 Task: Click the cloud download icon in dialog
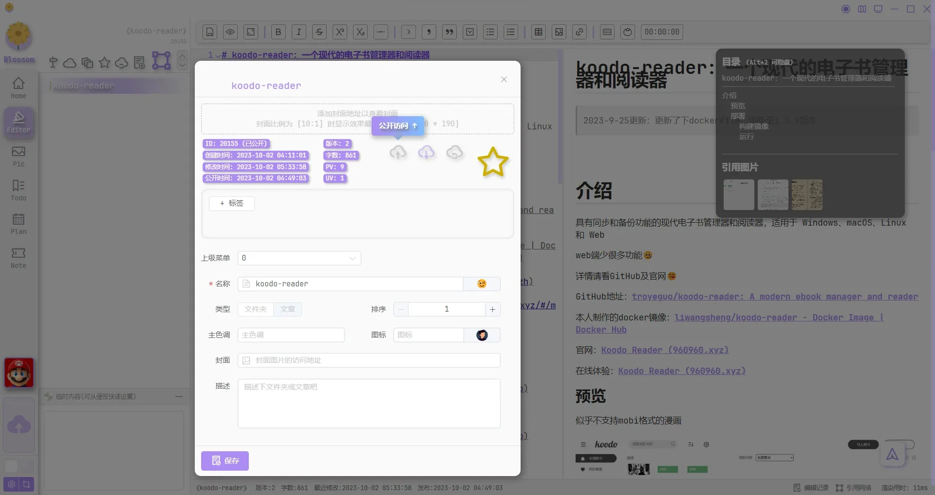pos(426,152)
